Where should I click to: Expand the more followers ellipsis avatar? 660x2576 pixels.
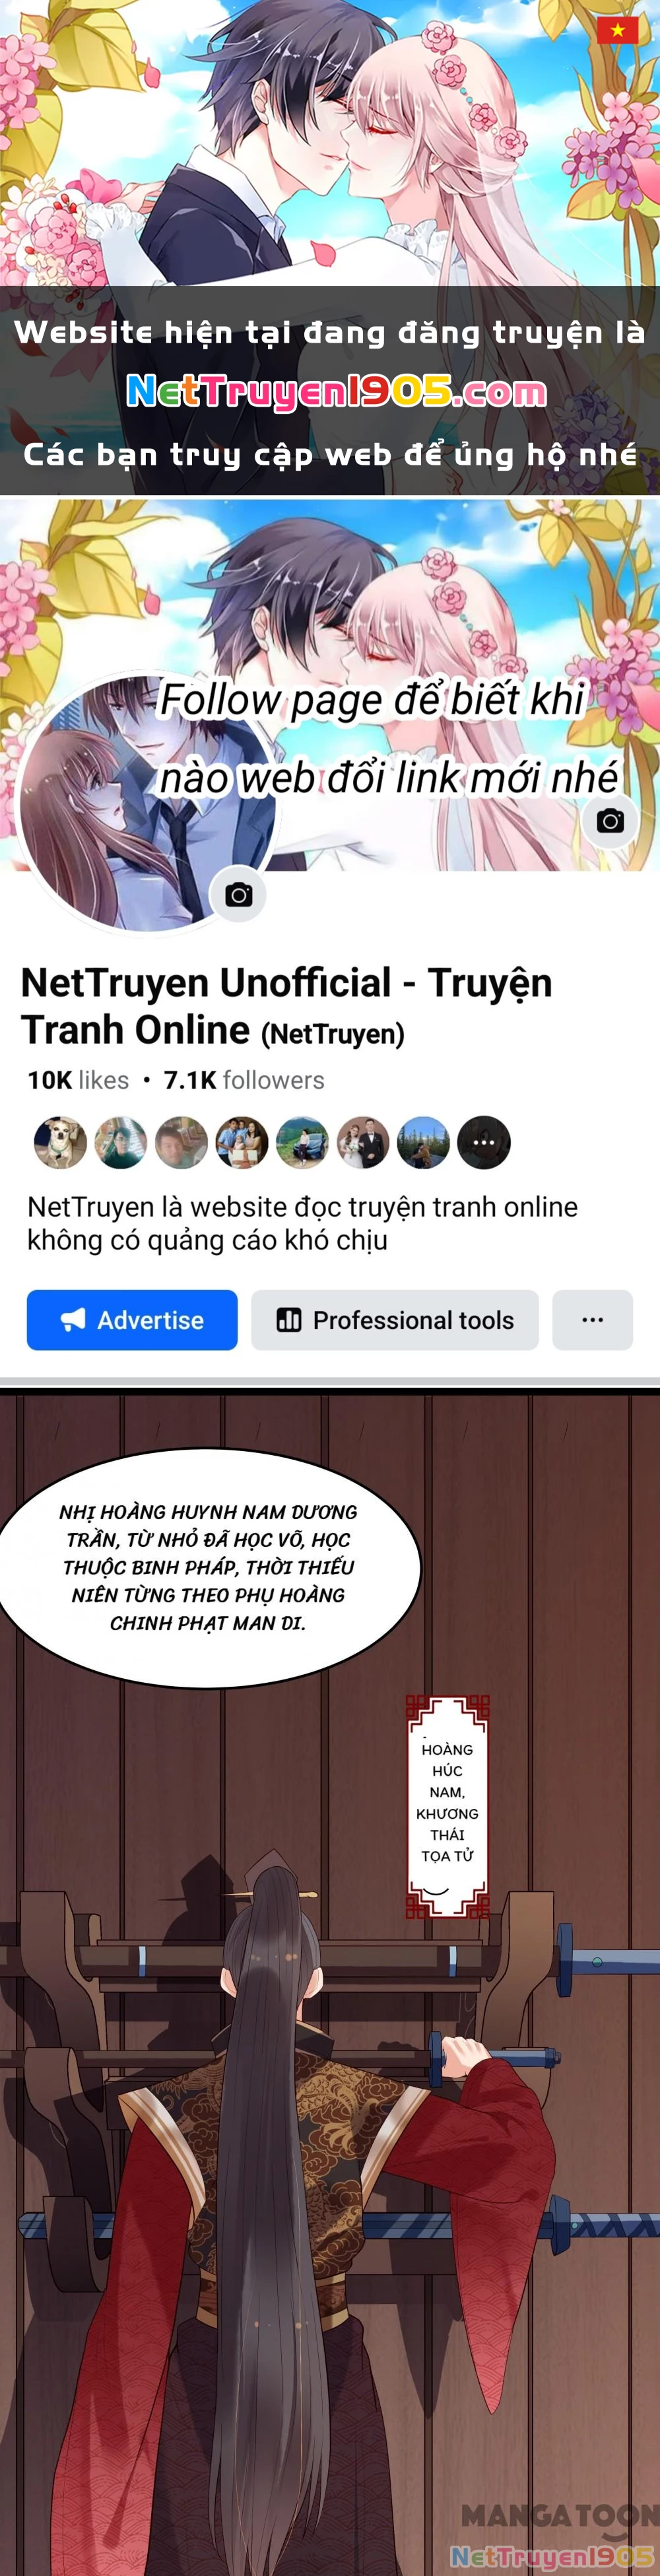(x=484, y=1142)
